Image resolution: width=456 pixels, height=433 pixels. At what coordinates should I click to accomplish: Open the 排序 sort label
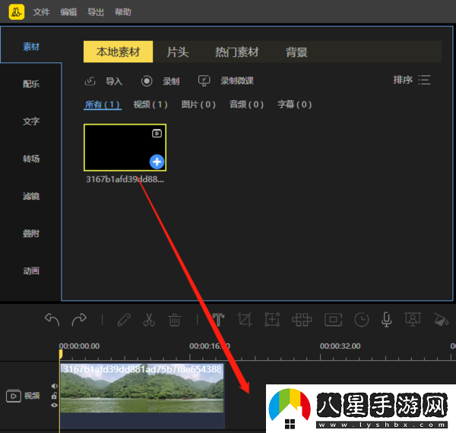403,80
